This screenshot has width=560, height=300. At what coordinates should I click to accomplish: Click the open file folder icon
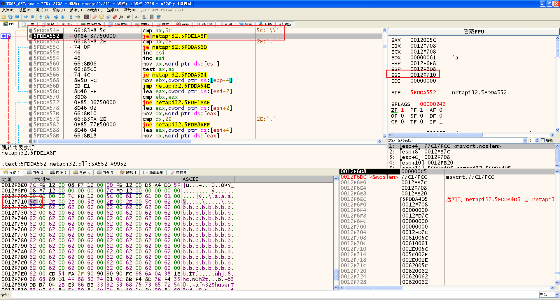coord(4,17)
